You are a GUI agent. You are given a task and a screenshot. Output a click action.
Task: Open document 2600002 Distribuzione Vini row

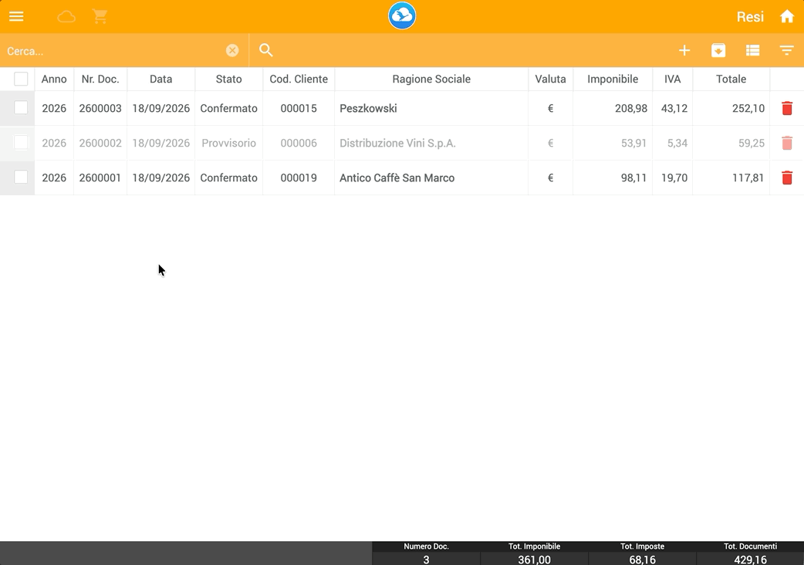[x=402, y=143]
